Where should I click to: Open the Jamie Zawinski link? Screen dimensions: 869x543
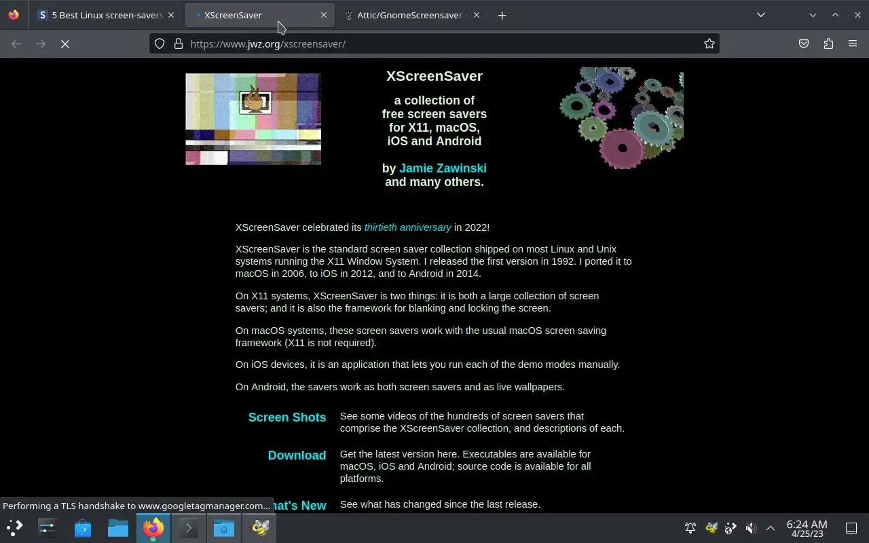coord(443,168)
